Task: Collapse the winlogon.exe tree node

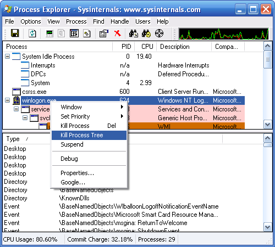Action: click(x=7, y=100)
